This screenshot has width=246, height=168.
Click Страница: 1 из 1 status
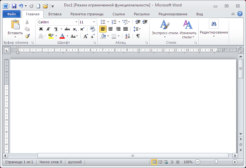pos(19,162)
